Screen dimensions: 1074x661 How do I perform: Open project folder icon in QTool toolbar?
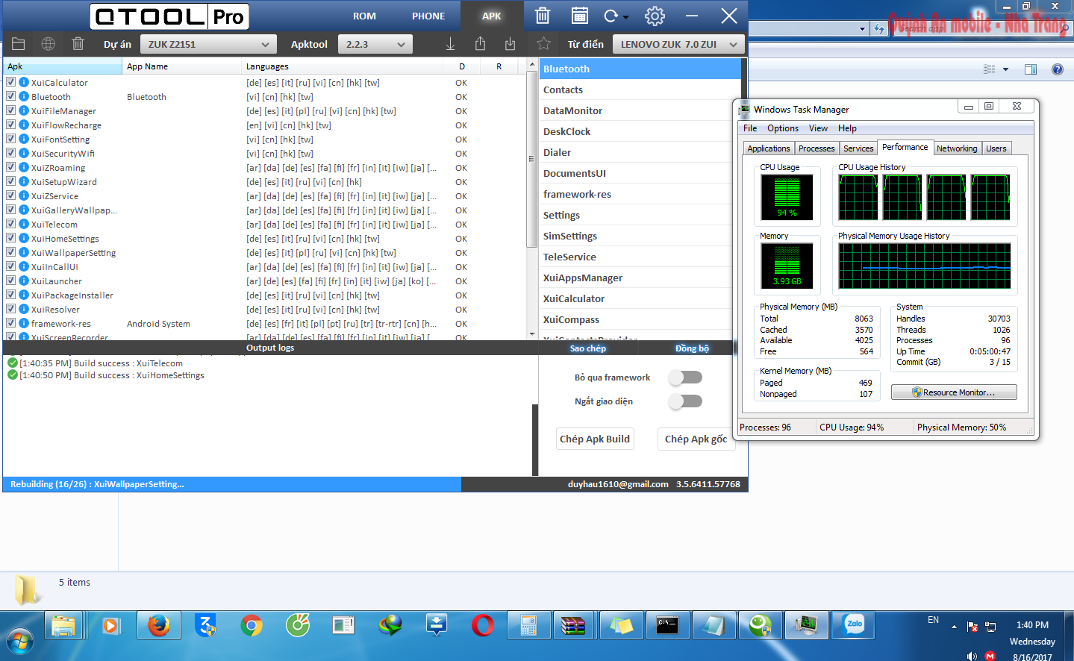tap(19, 44)
